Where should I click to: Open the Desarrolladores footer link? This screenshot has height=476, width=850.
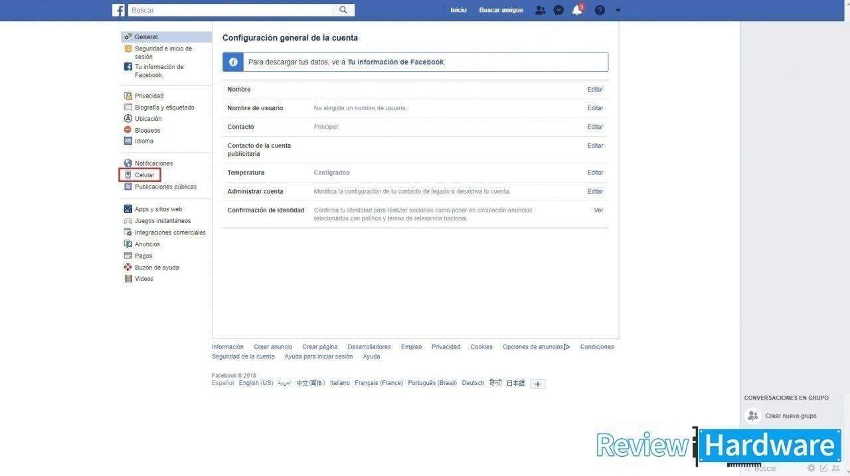click(x=369, y=347)
